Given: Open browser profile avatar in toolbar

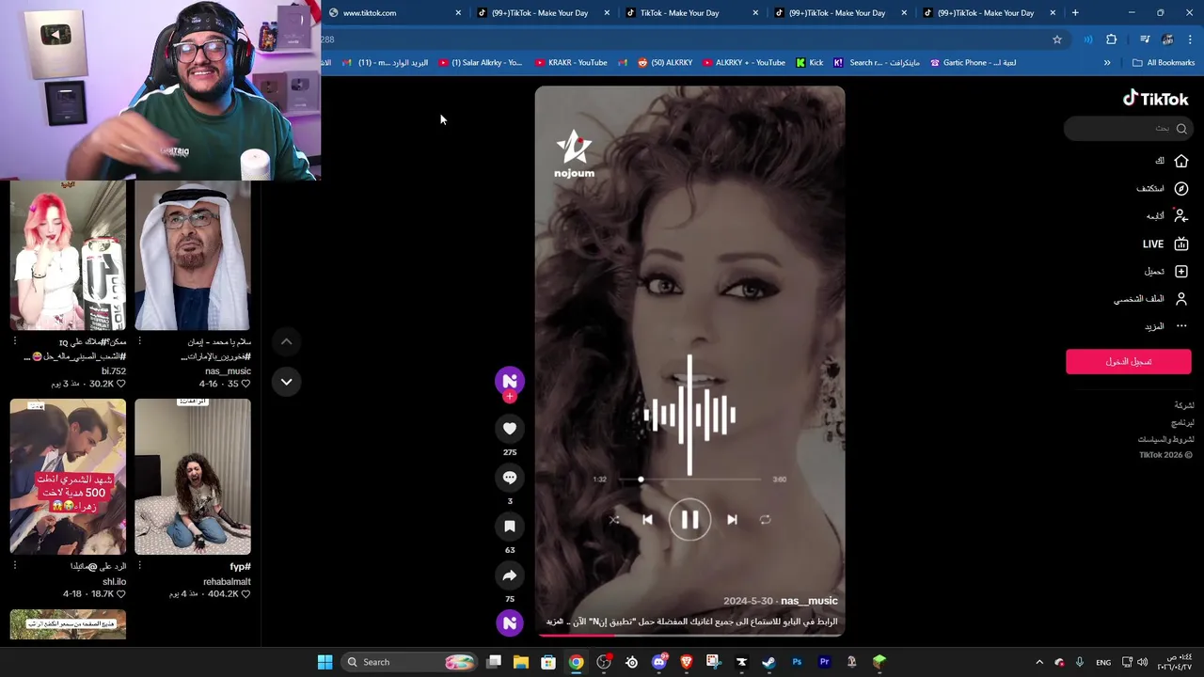Looking at the screenshot, I should click(x=1167, y=39).
